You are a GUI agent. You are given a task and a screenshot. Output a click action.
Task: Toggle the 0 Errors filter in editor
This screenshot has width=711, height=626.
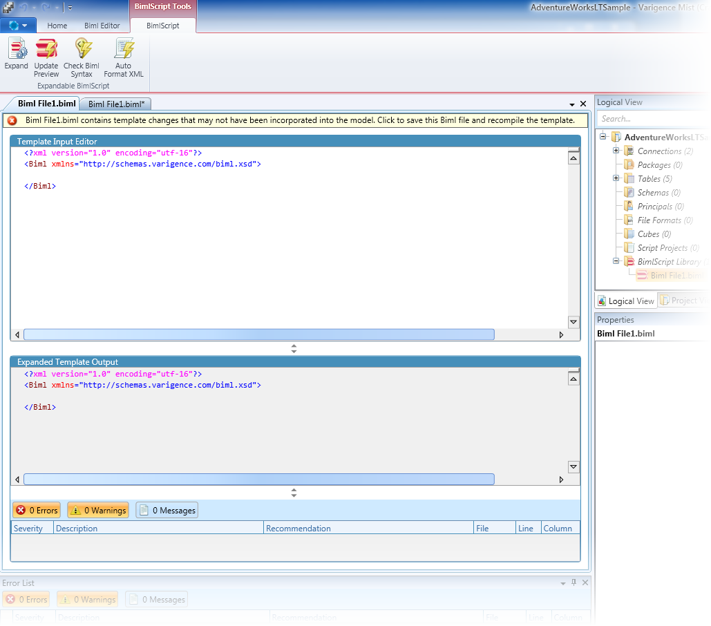pyautogui.click(x=37, y=511)
